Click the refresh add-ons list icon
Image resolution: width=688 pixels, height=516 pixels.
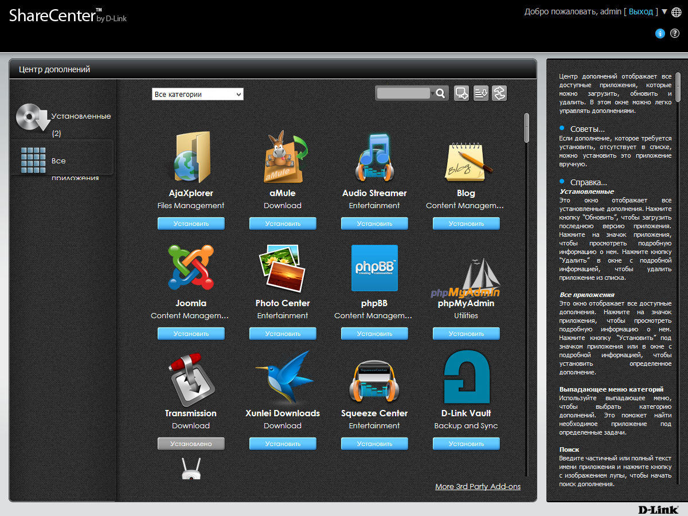click(x=499, y=93)
